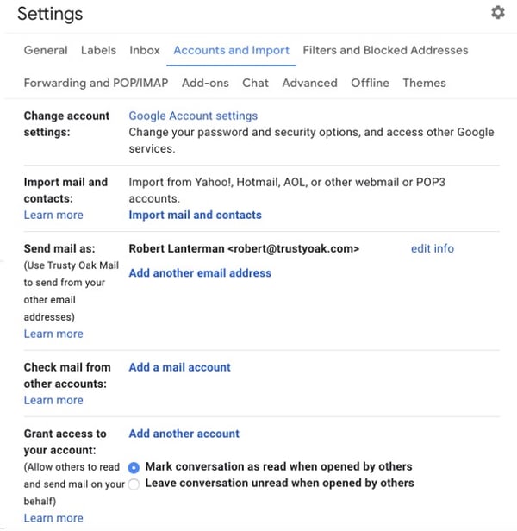
Task: Open the Offline tab
Action: click(370, 83)
